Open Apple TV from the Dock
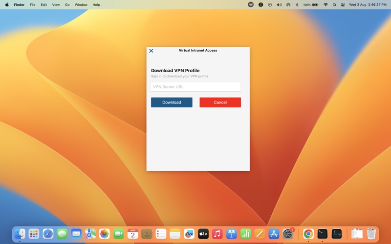 [x=203, y=234]
